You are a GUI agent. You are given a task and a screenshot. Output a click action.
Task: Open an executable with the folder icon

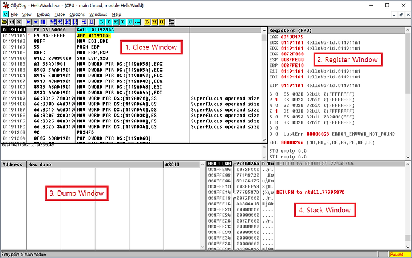tap(4, 22)
